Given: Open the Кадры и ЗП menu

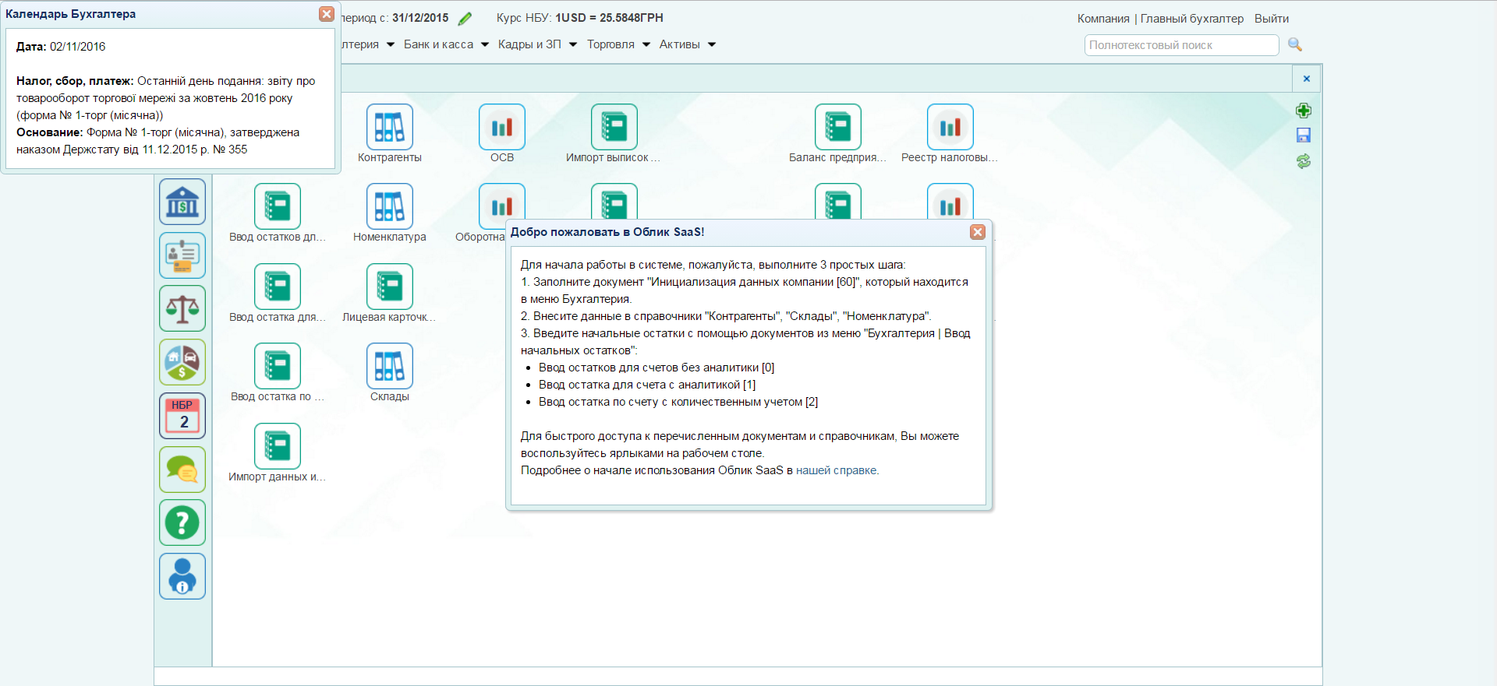Looking at the screenshot, I should tap(537, 44).
